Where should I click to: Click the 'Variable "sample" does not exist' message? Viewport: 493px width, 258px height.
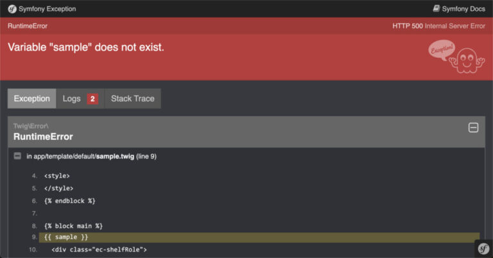[86, 47]
